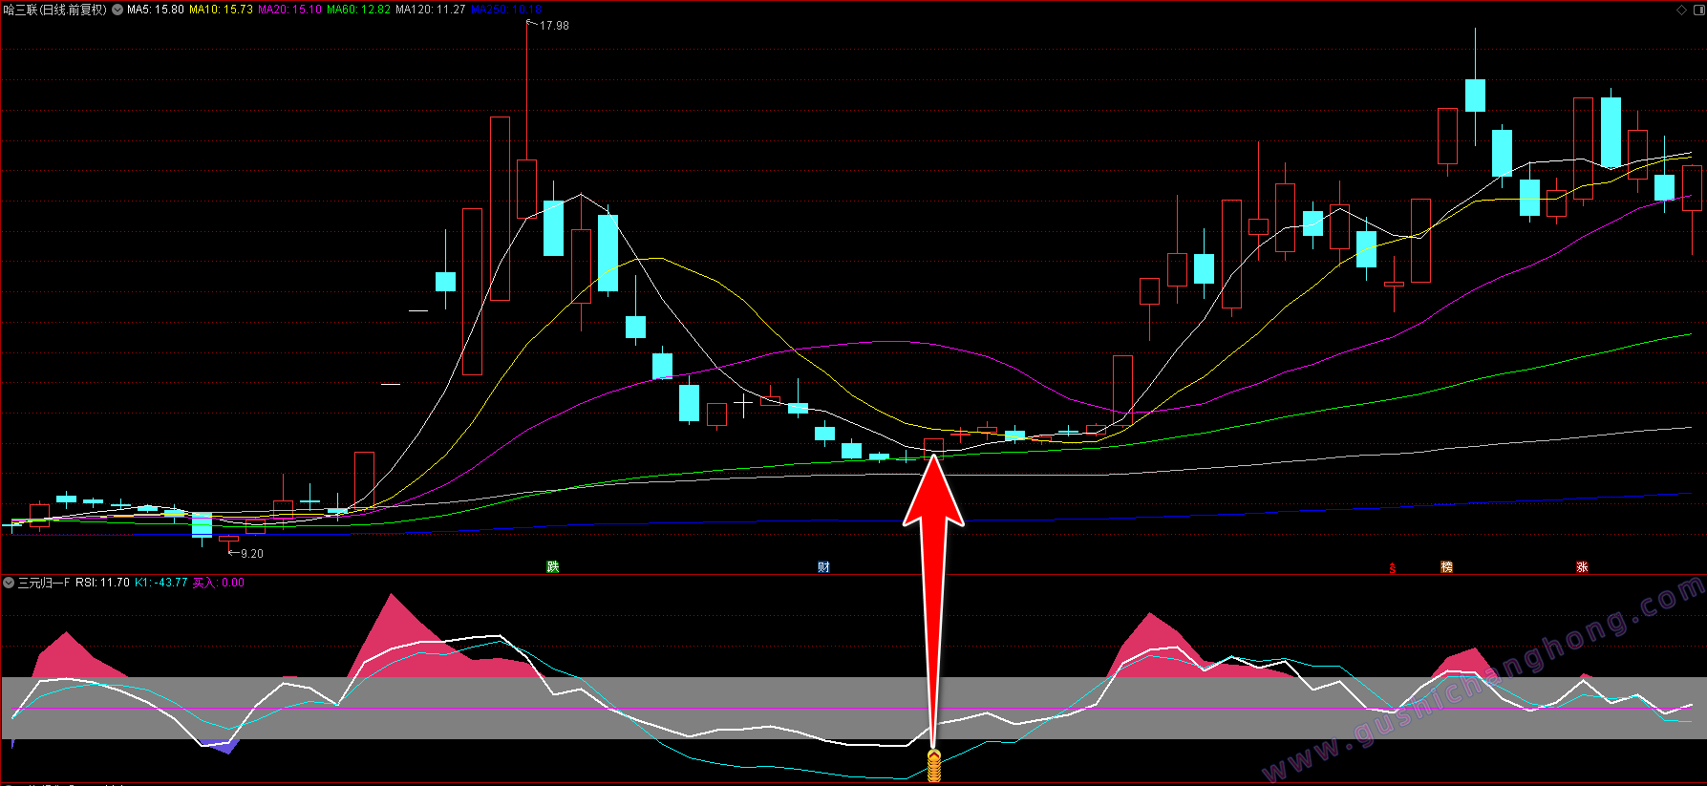Click the orange 榜 event marker

tap(1446, 567)
